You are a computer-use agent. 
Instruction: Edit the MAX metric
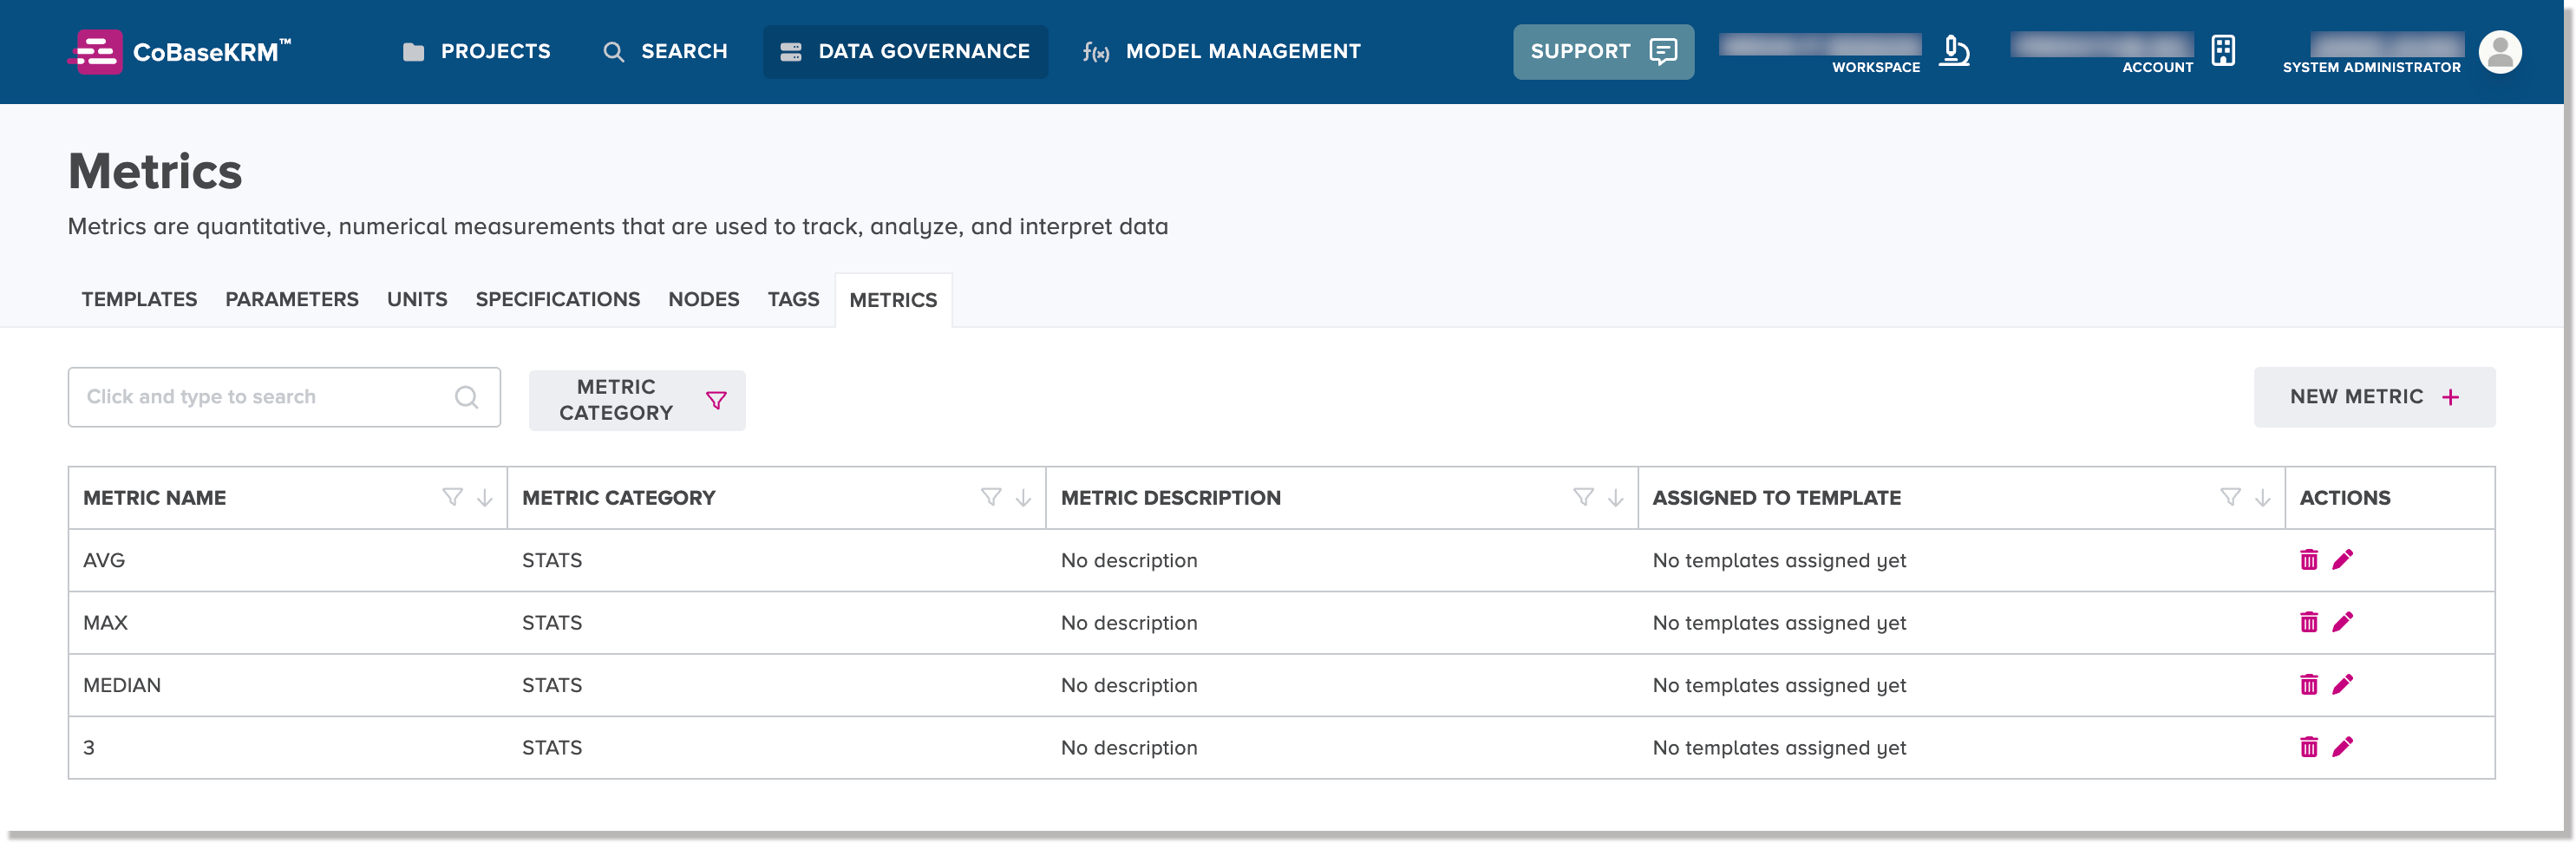coord(2342,622)
